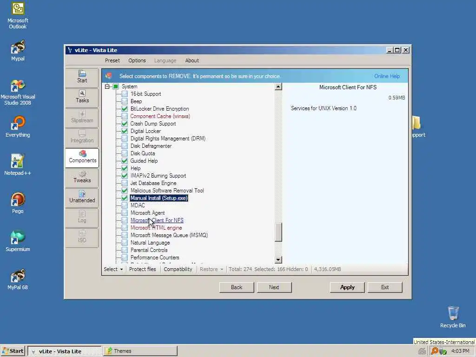Open the Options menu
This screenshot has height=357, width=476.
137,60
